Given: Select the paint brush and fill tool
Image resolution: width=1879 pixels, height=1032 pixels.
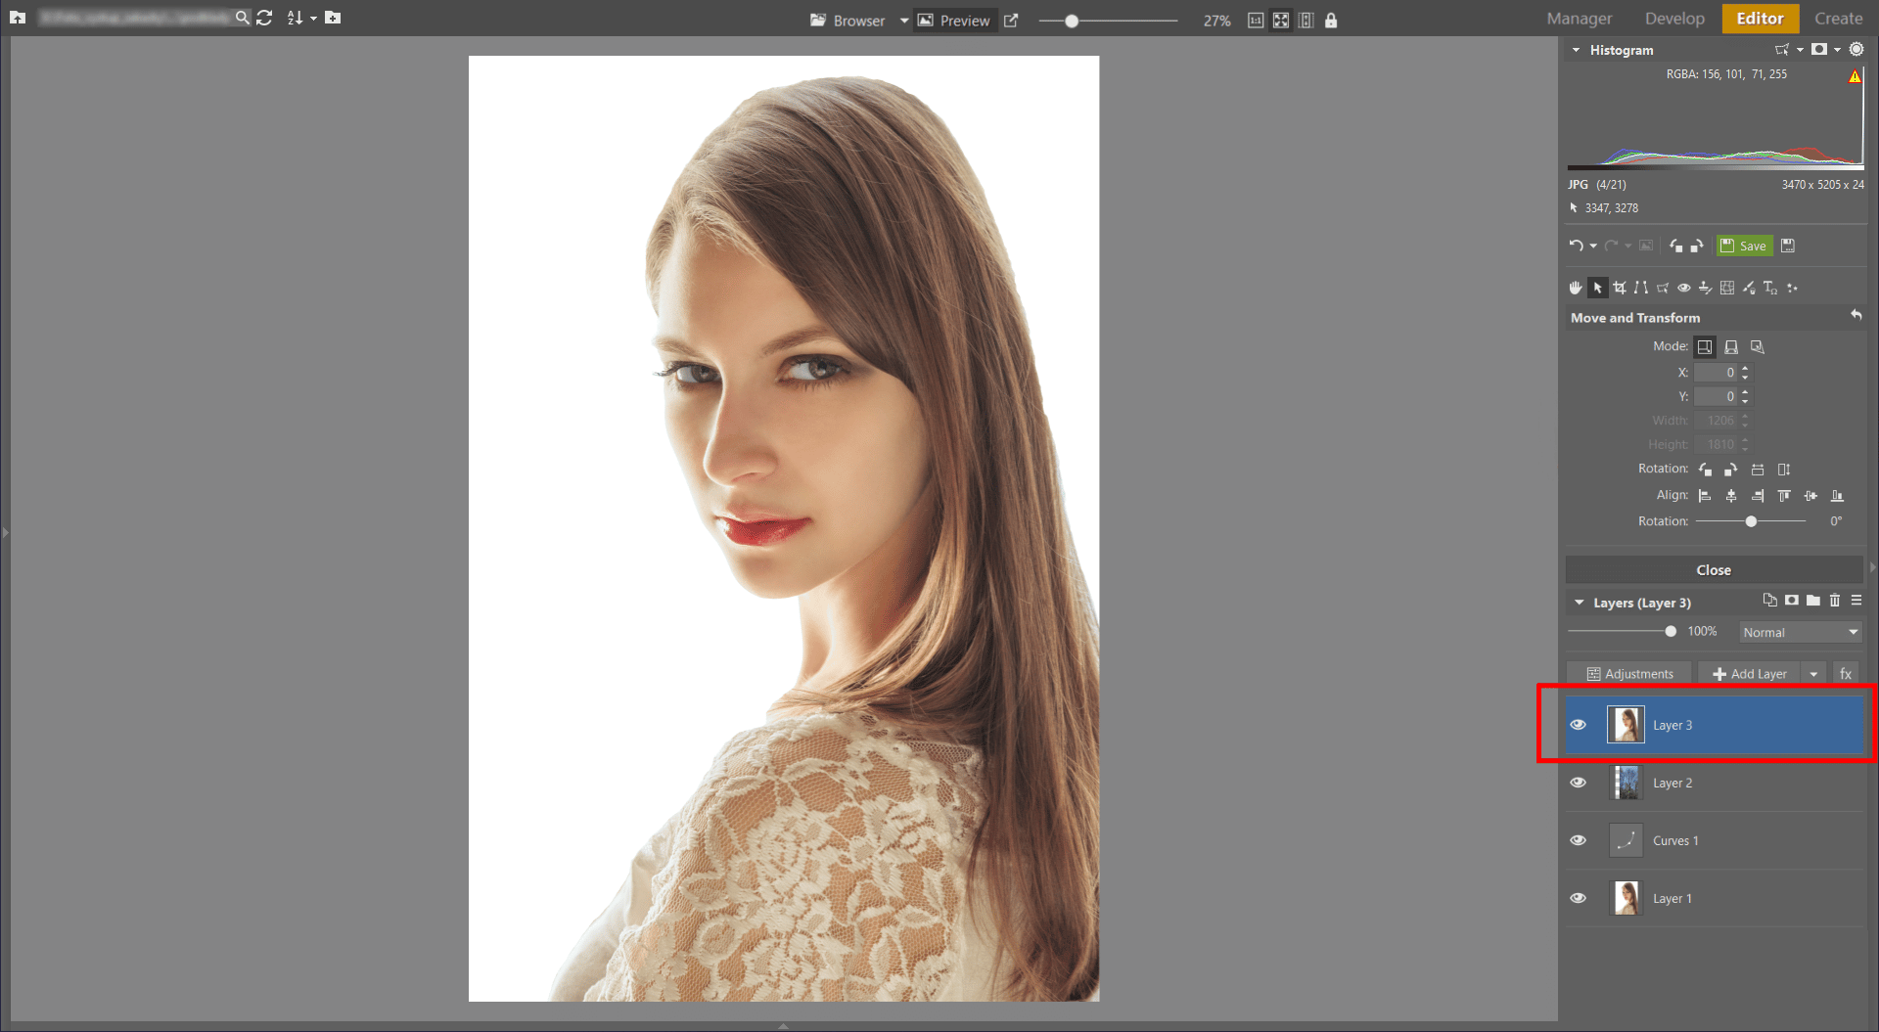Looking at the screenshot, I should [1749, 288].
